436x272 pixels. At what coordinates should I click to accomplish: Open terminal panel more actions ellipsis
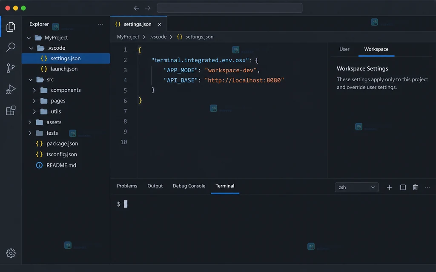[x=427, y=187]
